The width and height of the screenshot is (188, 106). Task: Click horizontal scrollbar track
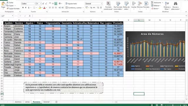(x=150, y=102)
